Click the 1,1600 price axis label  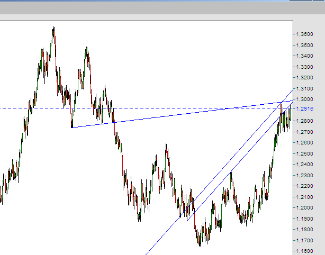point(305,251)
